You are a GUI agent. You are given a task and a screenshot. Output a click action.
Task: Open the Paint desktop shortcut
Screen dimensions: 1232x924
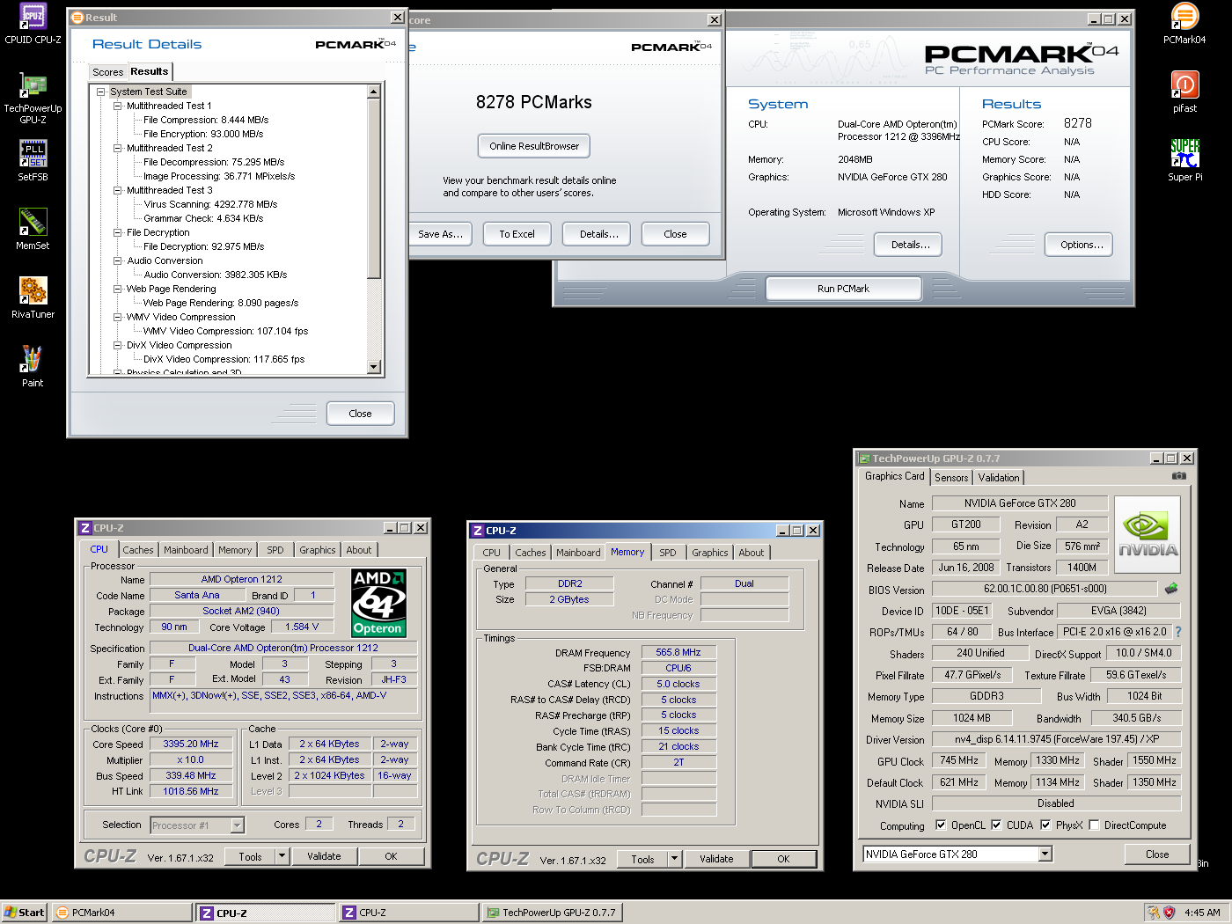[x=33, y=367]
